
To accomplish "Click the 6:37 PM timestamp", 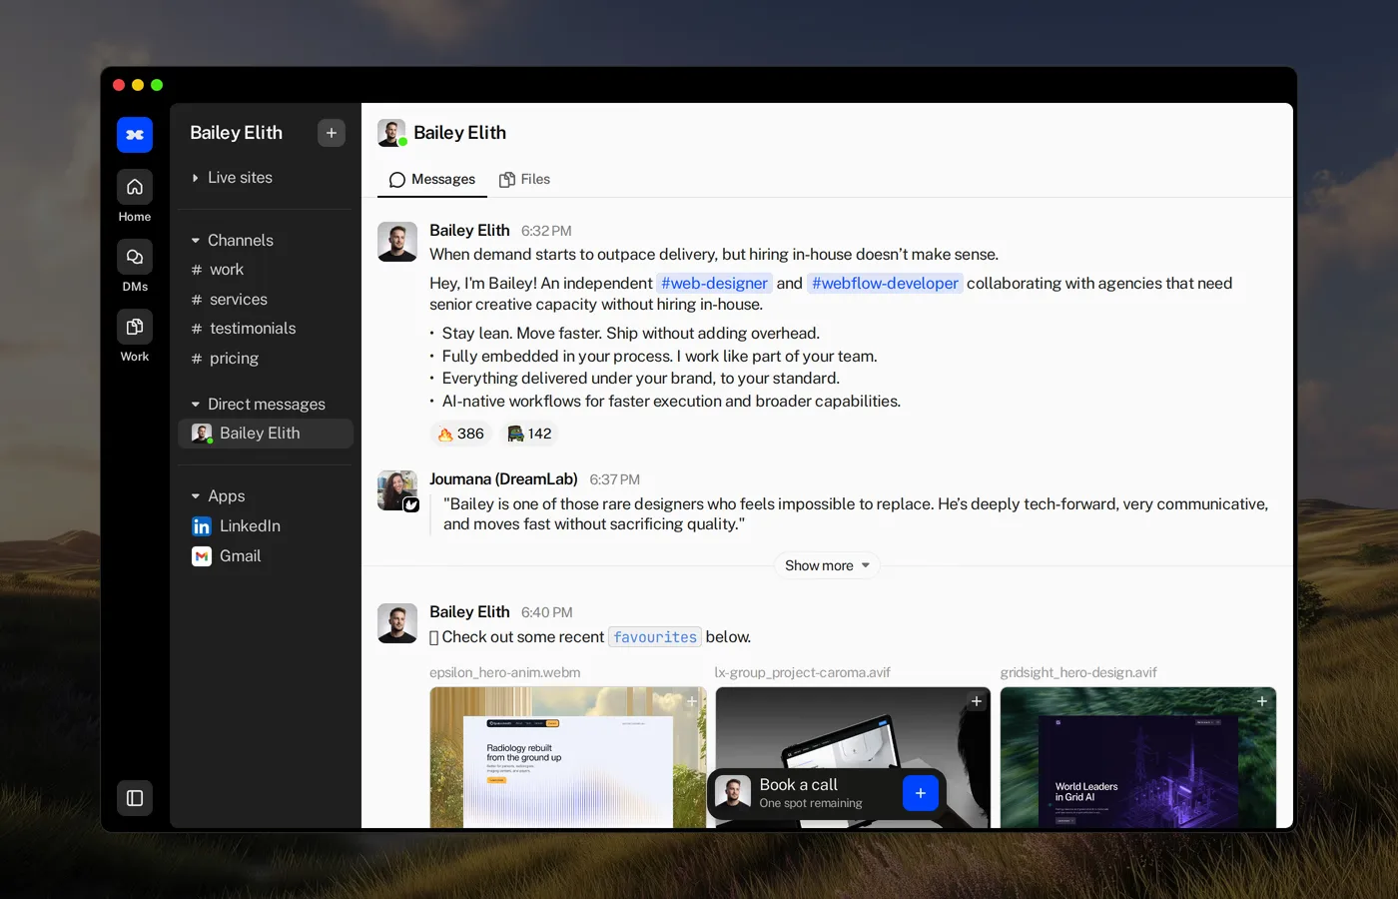I will (x=614, y=480).
